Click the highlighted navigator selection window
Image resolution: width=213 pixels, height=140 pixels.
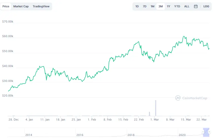click(206, 132)
